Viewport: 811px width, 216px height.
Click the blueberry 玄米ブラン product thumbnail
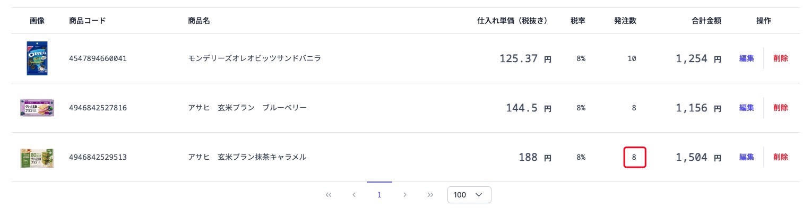click(x=37, y=108)
